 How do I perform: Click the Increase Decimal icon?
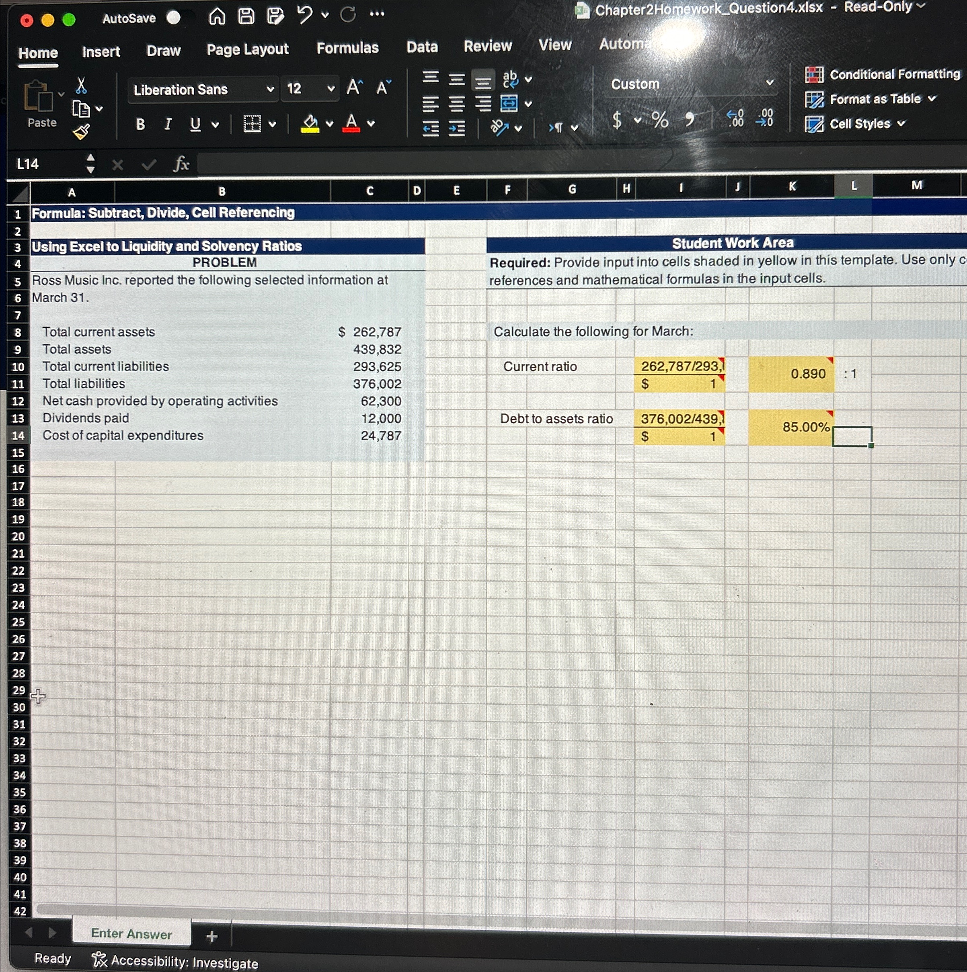(x=735, y=119)
